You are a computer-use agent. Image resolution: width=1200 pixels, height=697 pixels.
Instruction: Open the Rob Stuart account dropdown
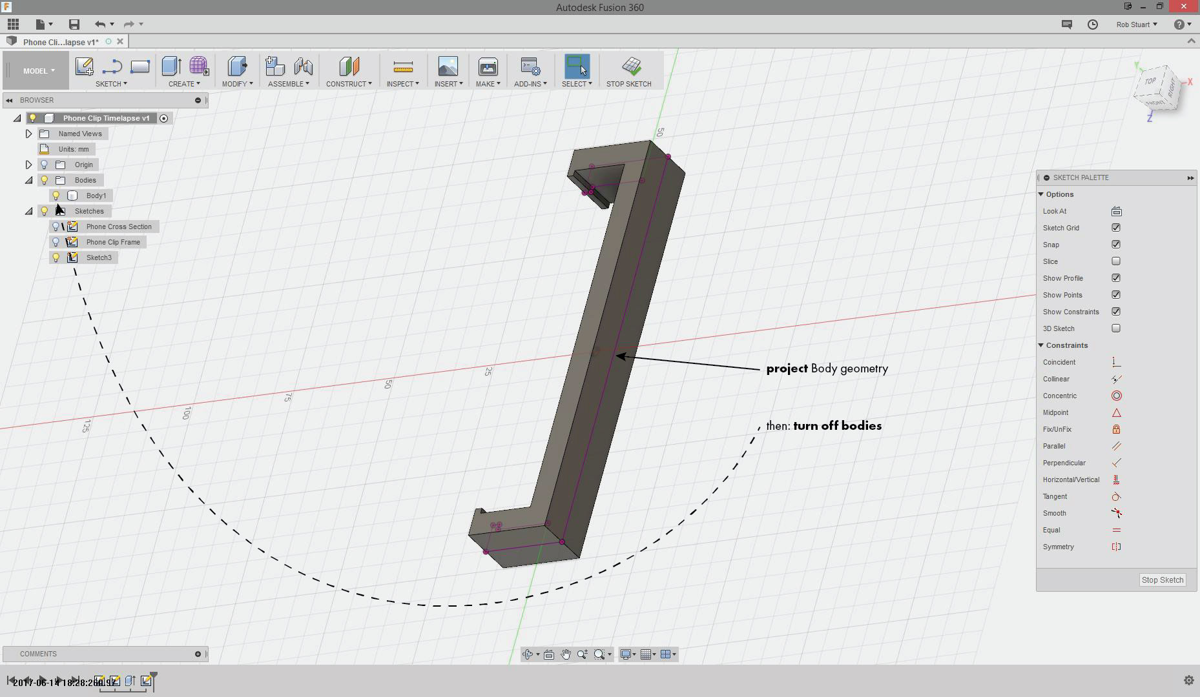click(1137, 25)
